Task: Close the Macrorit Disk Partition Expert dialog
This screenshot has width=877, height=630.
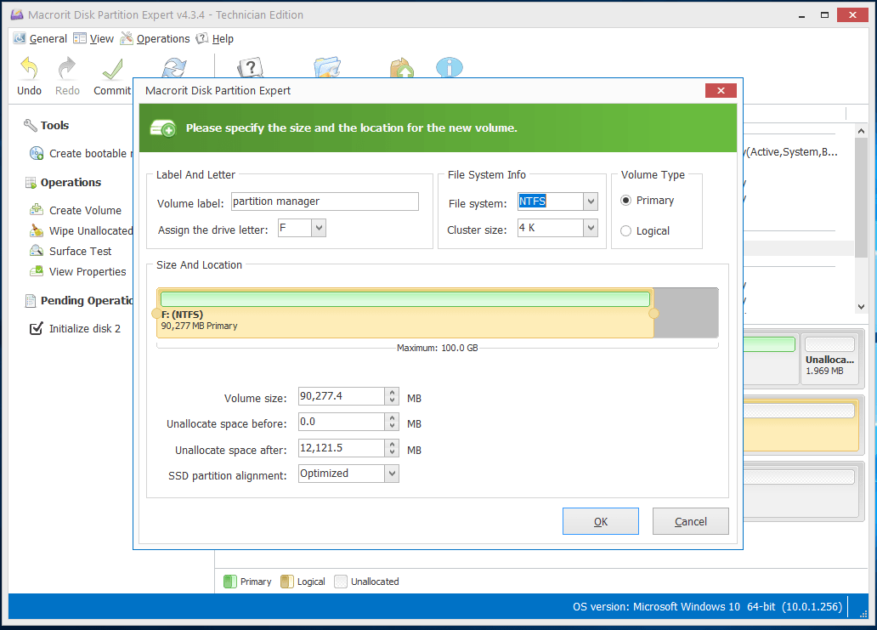Action: [721, 91]
